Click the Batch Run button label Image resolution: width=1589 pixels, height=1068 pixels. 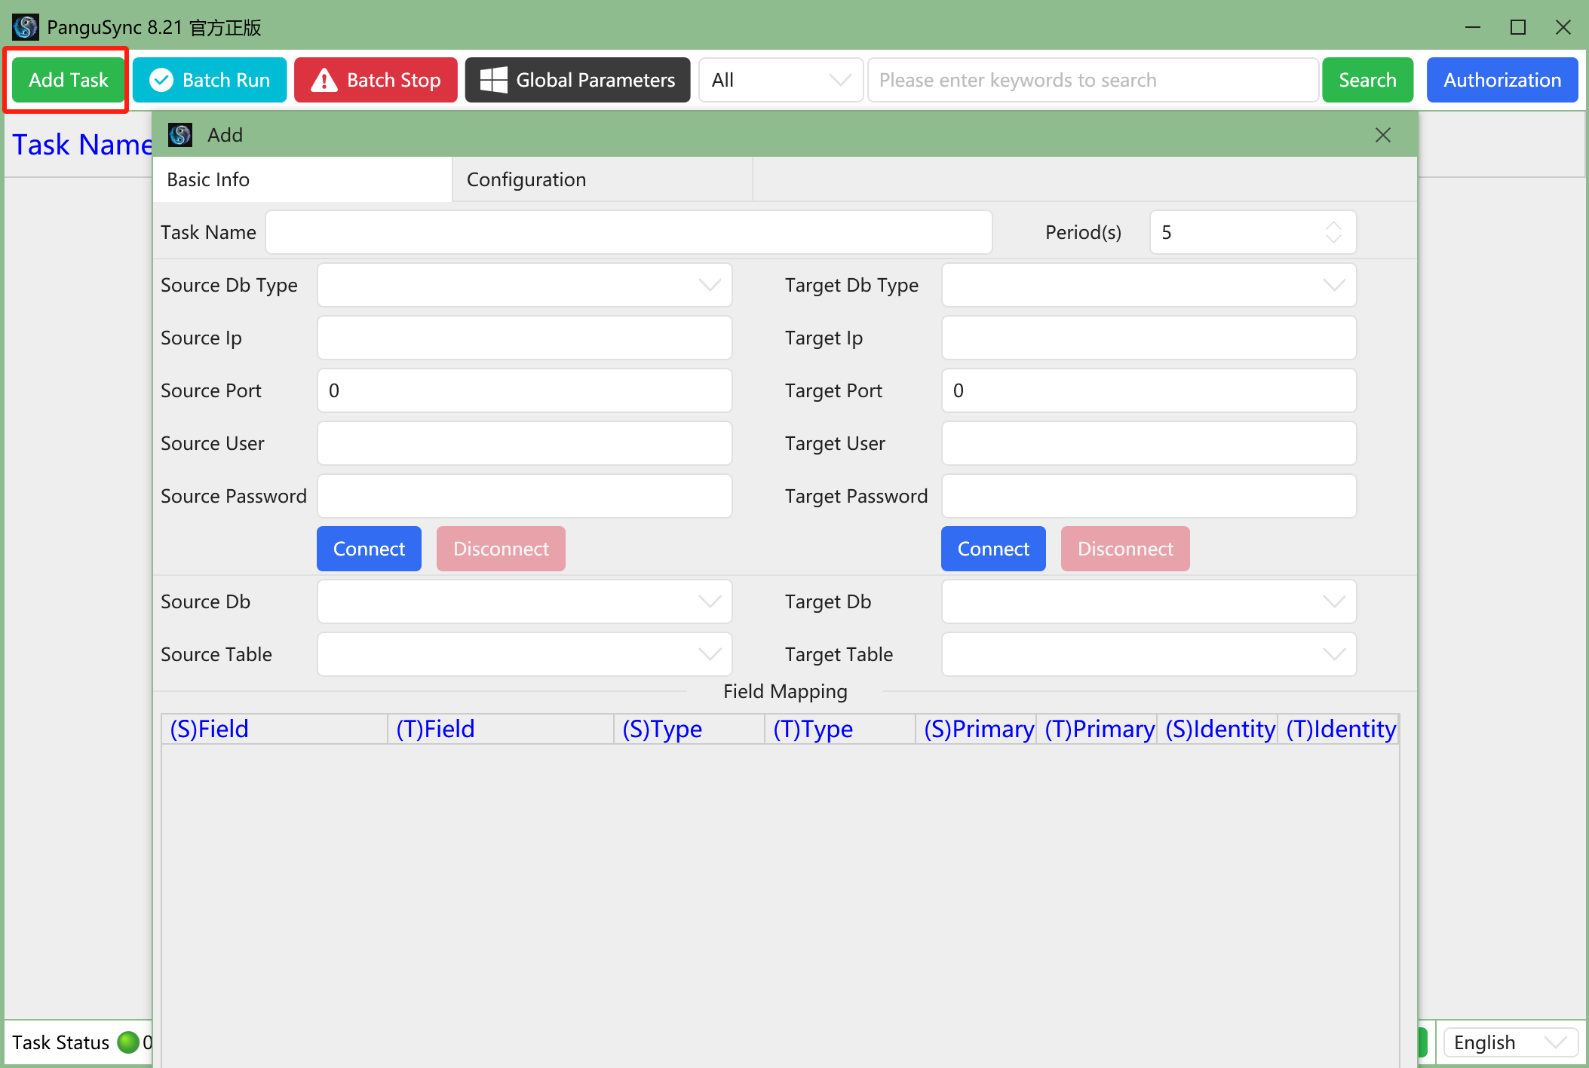click(x=226, y=80)
